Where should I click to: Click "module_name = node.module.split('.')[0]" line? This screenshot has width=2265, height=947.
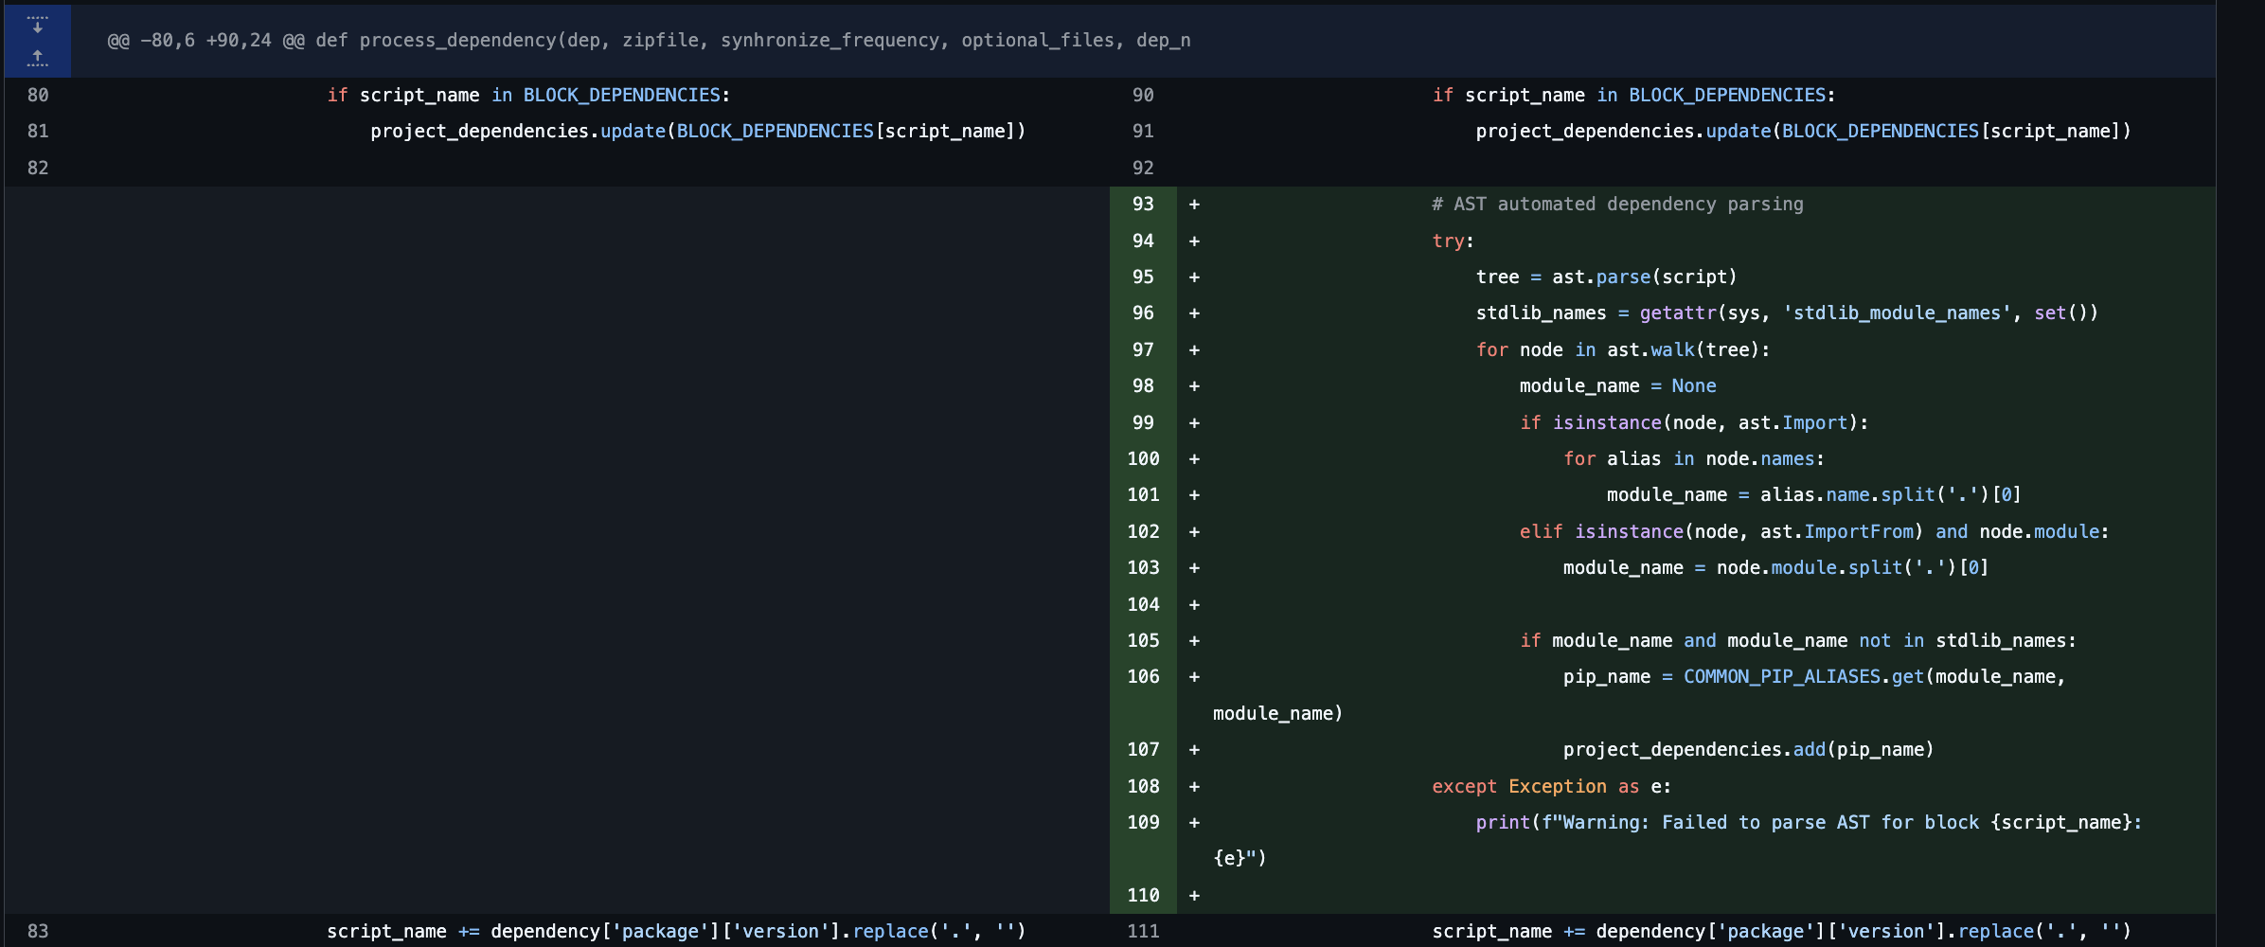[1775, 567]
